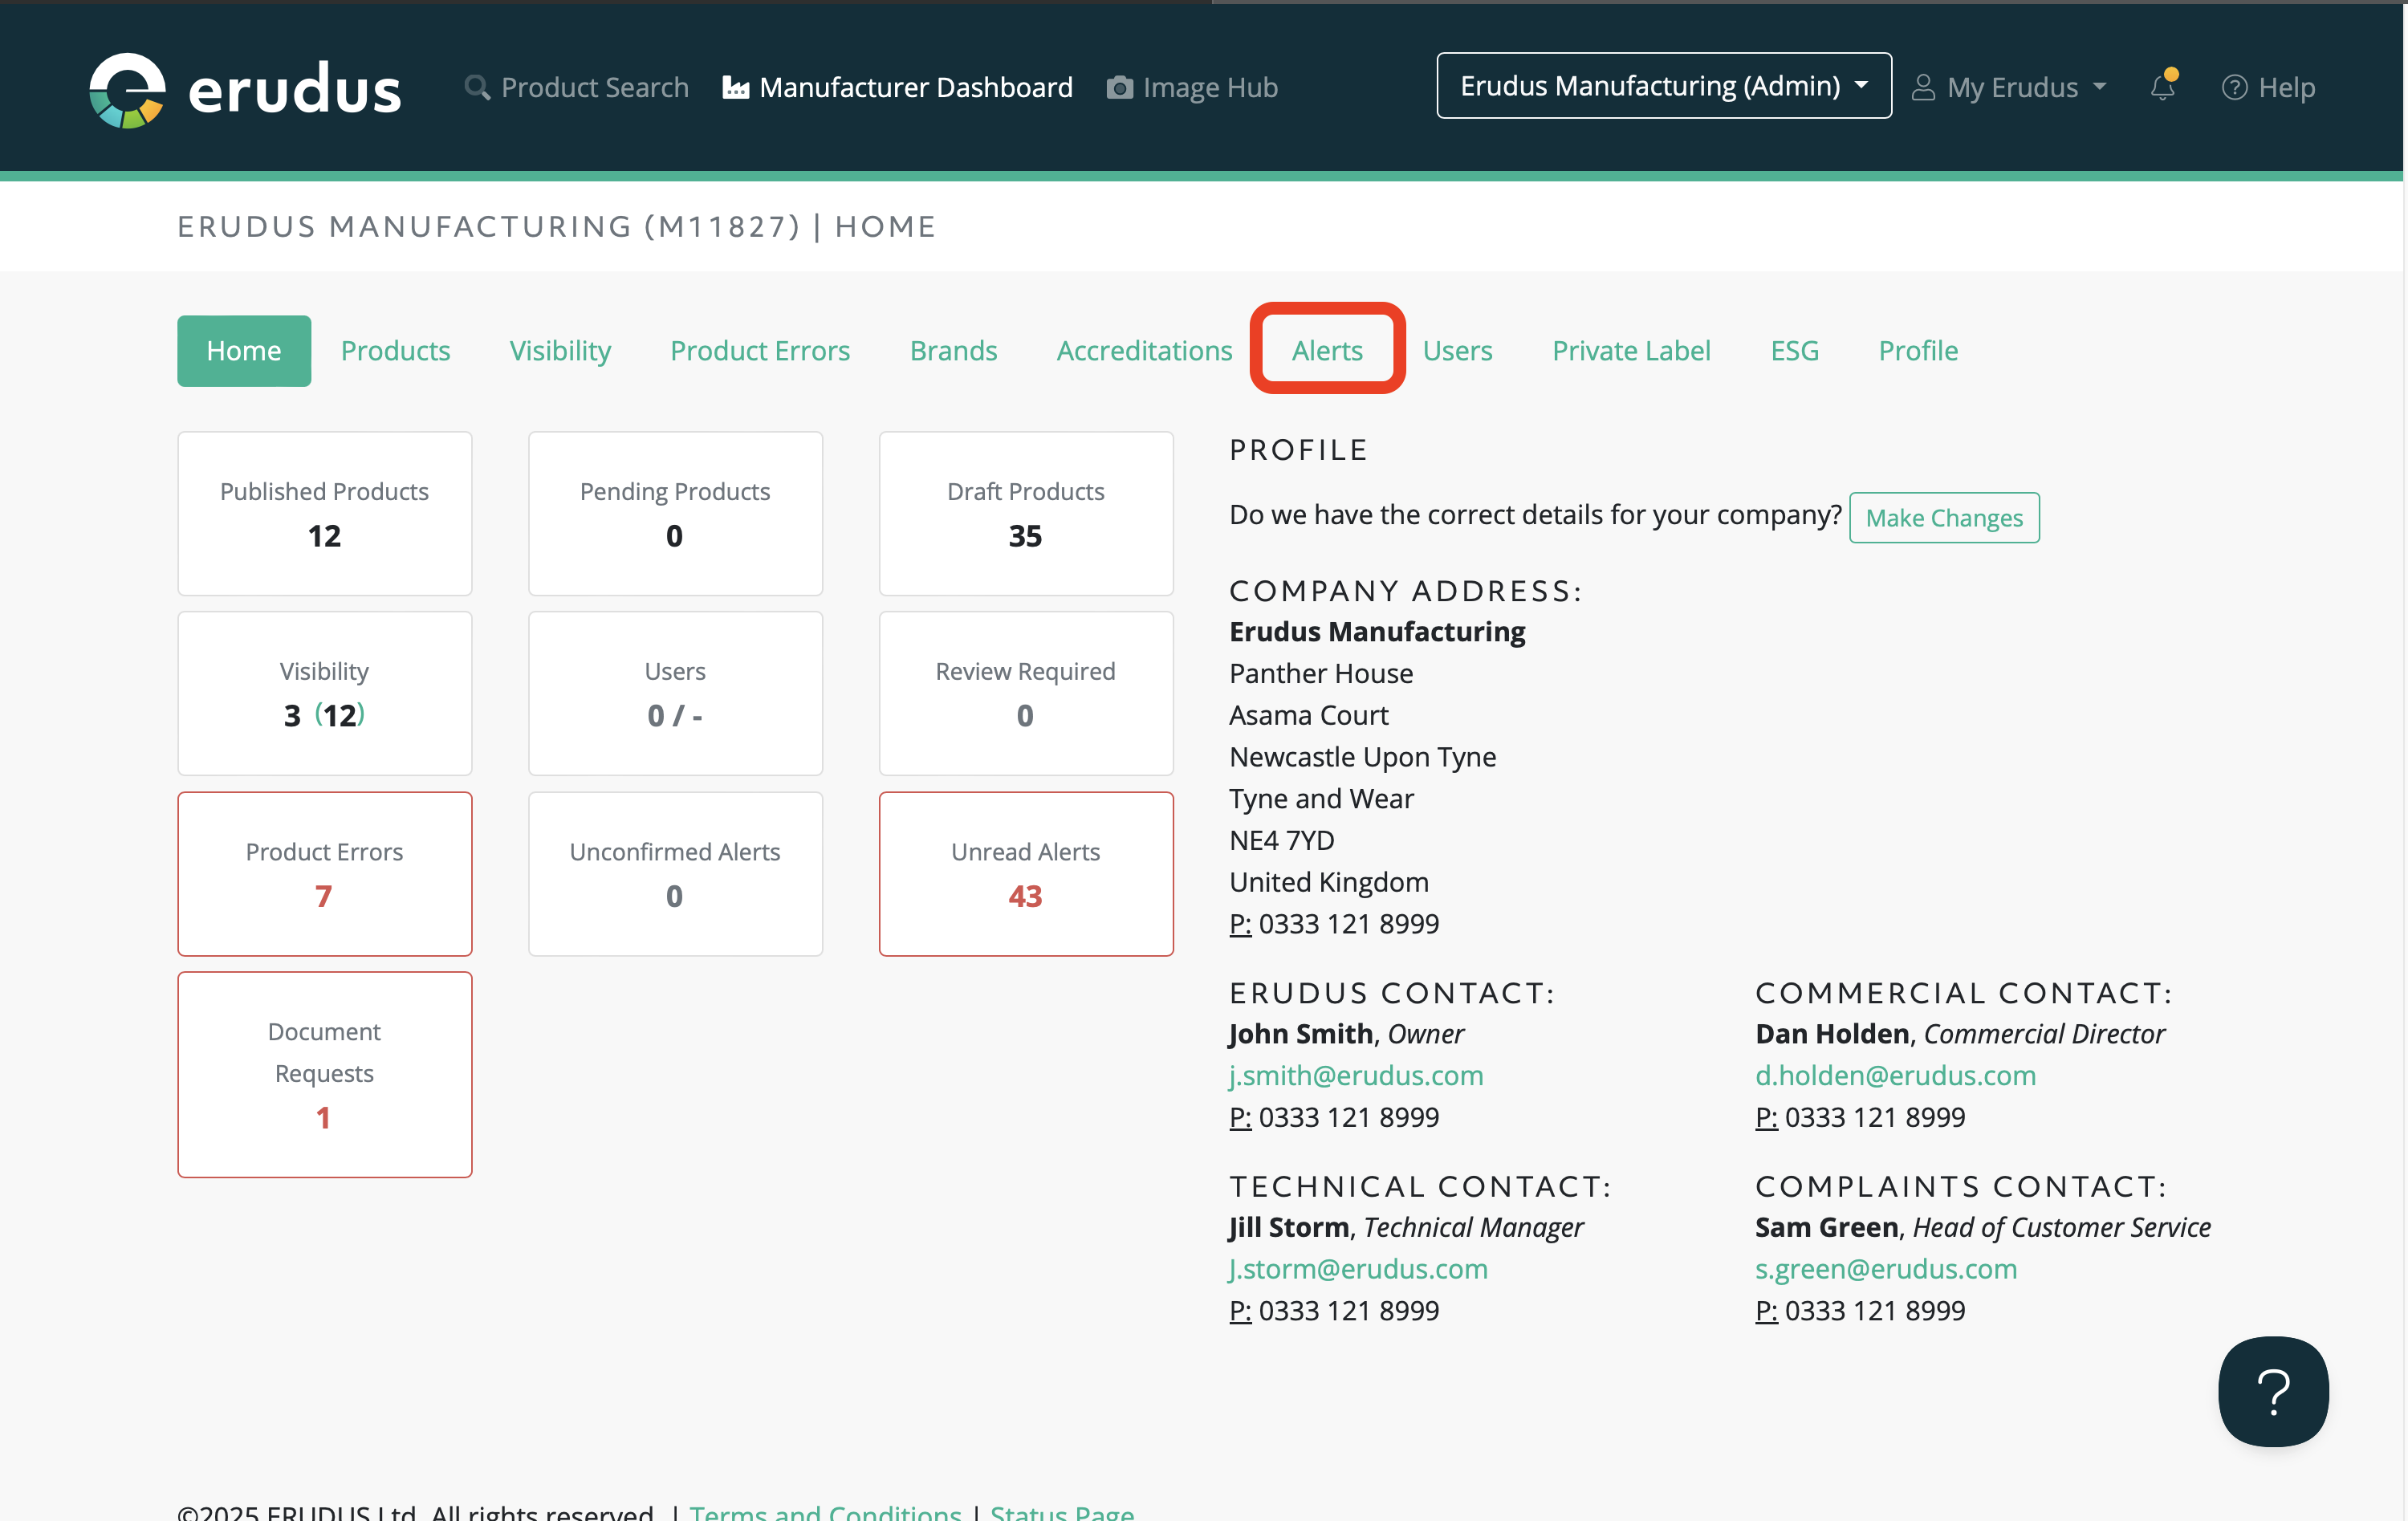The width and height of the screenshot is (2408, 1521).
Task: Expand the My Erudus menu caret
Action: coord(2100,88)
